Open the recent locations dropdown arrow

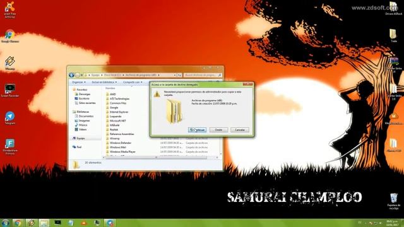[x=81, y=75]
